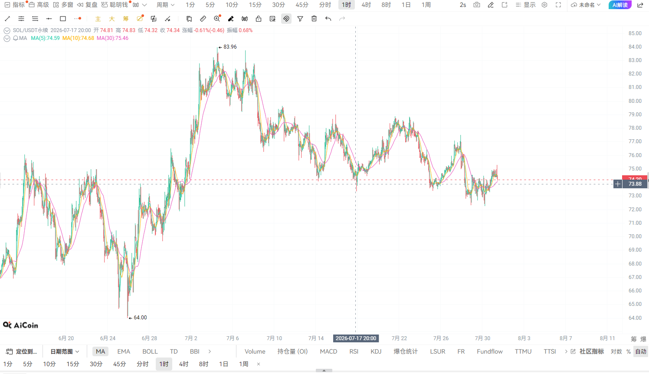Click the AI解读 button
Image resolution: width=649 pixels, height=374 pixels.
tap(620, 5)
